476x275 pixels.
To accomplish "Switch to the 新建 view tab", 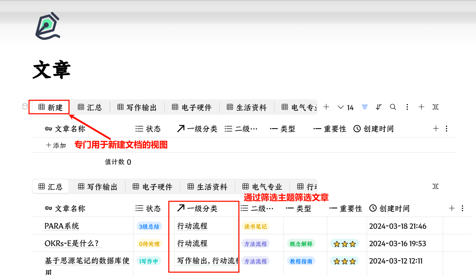I will coord(51,107).
